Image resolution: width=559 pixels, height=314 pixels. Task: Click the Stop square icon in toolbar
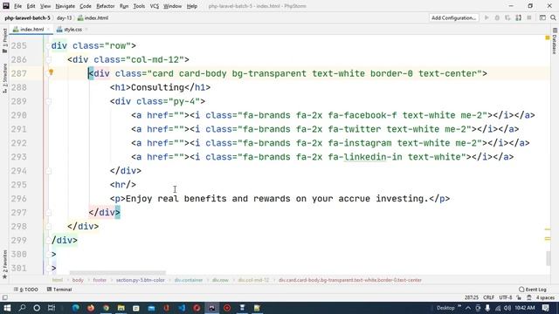pos(529,17)
